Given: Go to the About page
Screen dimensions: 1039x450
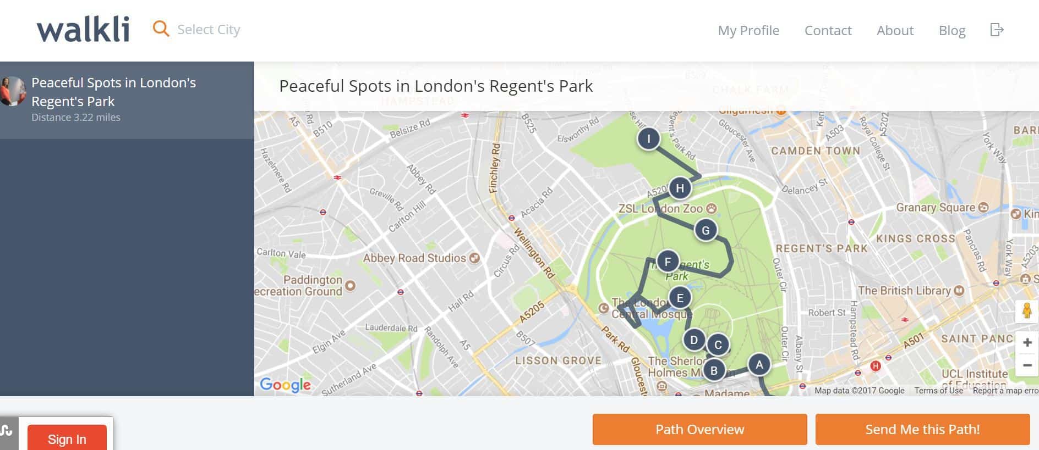Looking at the screenshot, I should click(895, 30).
